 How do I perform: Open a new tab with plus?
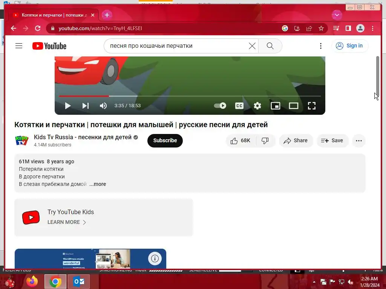107,15
